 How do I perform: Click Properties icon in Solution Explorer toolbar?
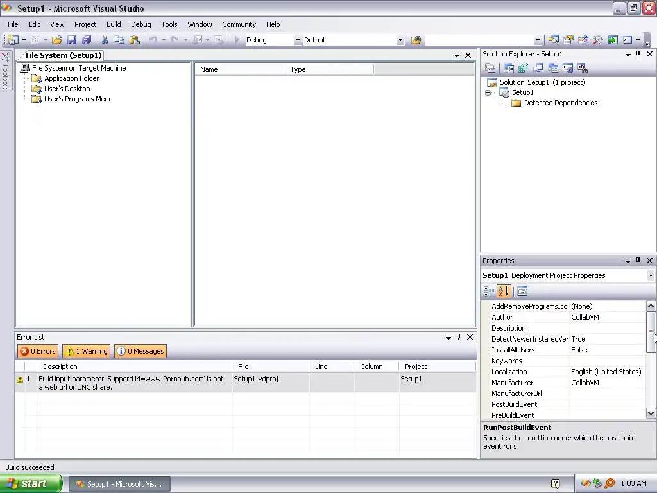(x=490, y=68)
